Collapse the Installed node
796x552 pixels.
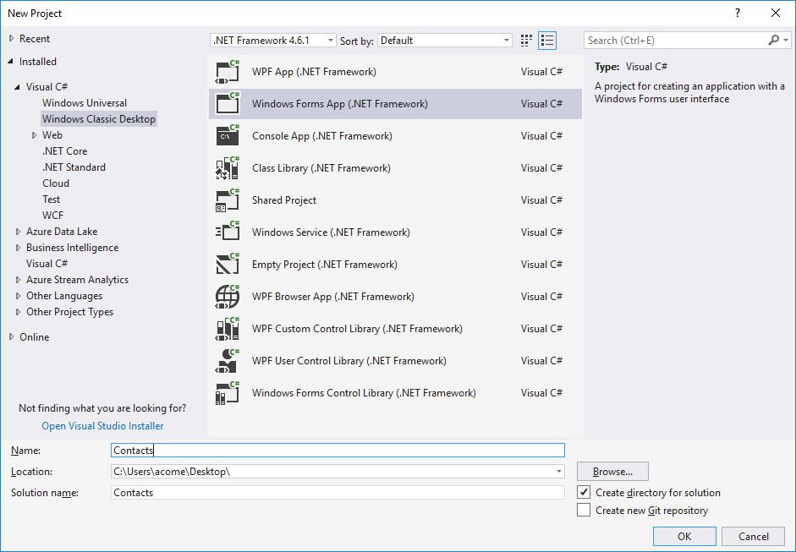11,62
